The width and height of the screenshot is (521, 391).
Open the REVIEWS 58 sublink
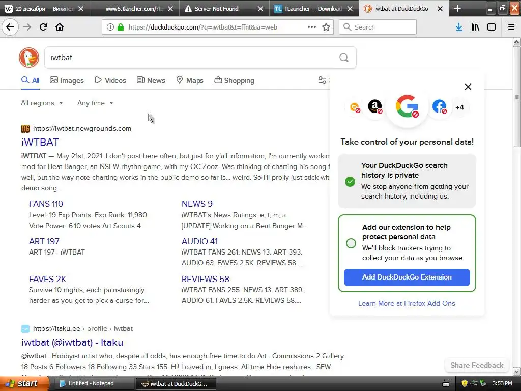tap(206, 280)
